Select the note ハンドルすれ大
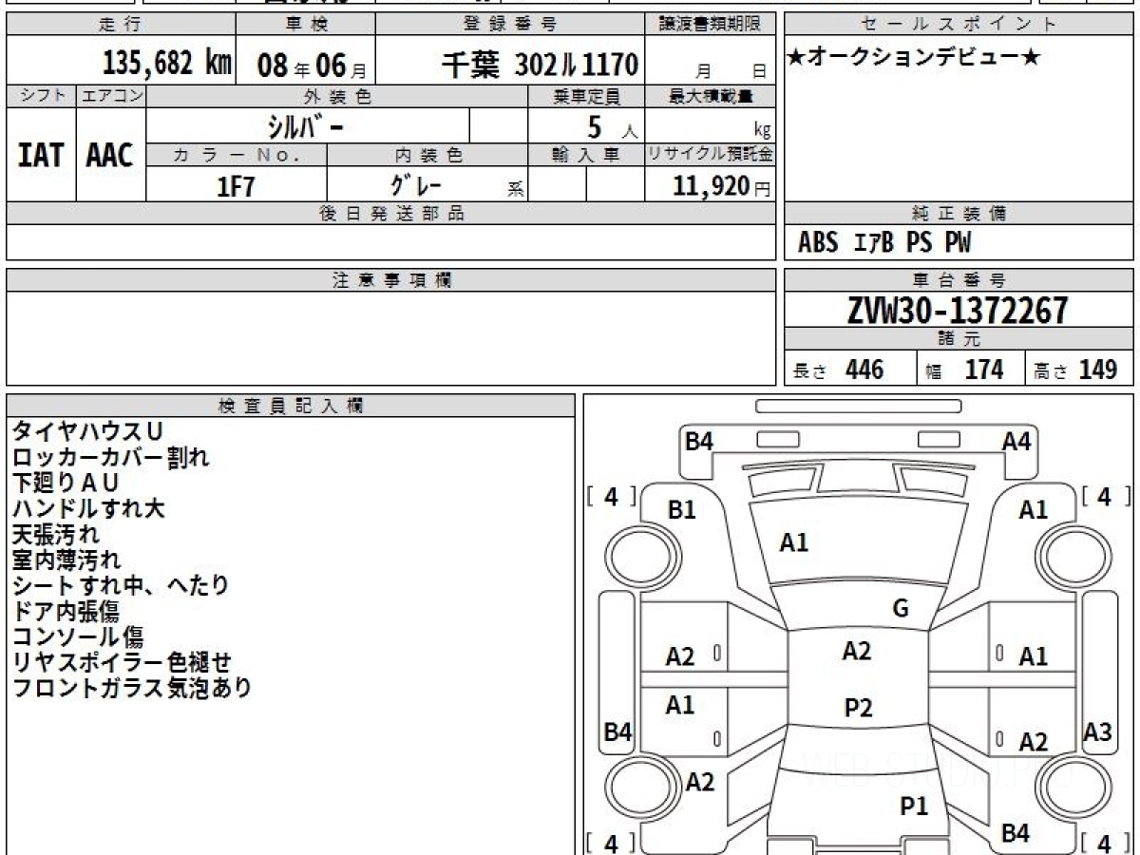 click(x=88, y=508)
